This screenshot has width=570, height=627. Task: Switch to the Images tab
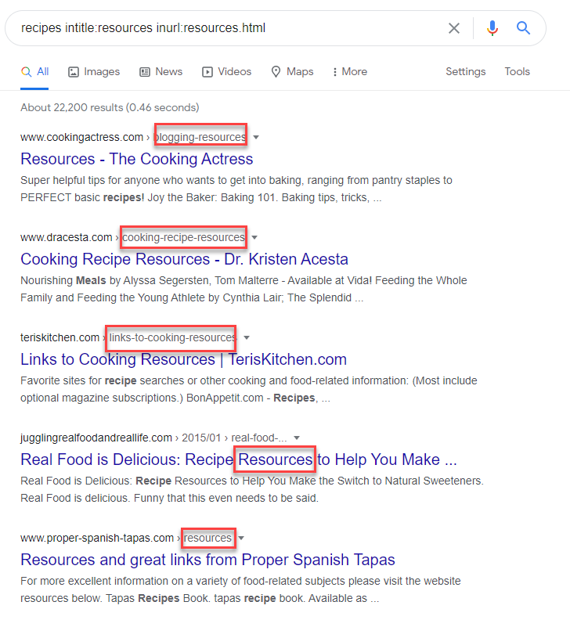pyautogui.click(x=94, y=72)
